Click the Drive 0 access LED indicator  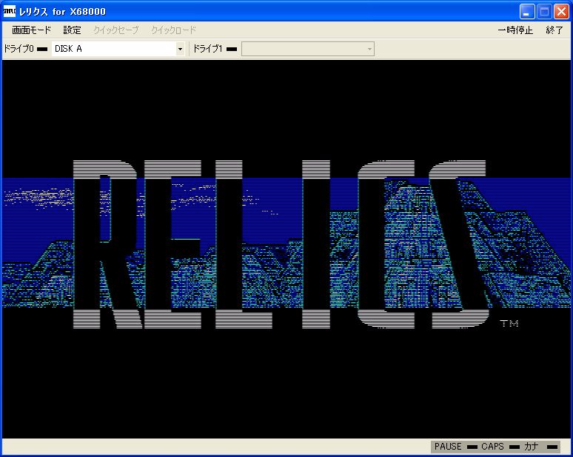(42, 50)
